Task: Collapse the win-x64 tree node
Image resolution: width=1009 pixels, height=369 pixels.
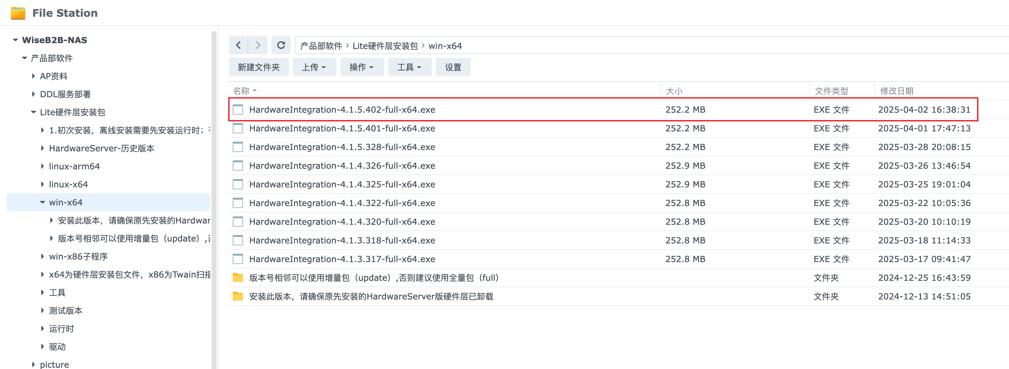Action: 42,202
